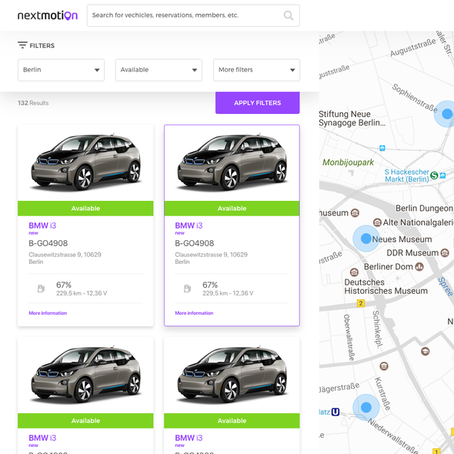
Task: Click road number 2 marker on map
Action: pyautogui.click(x=361, y=303)
